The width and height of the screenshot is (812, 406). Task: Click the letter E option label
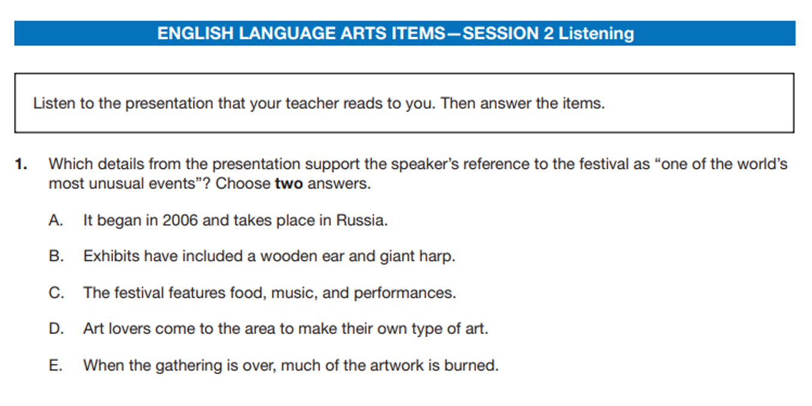[56, 366]
